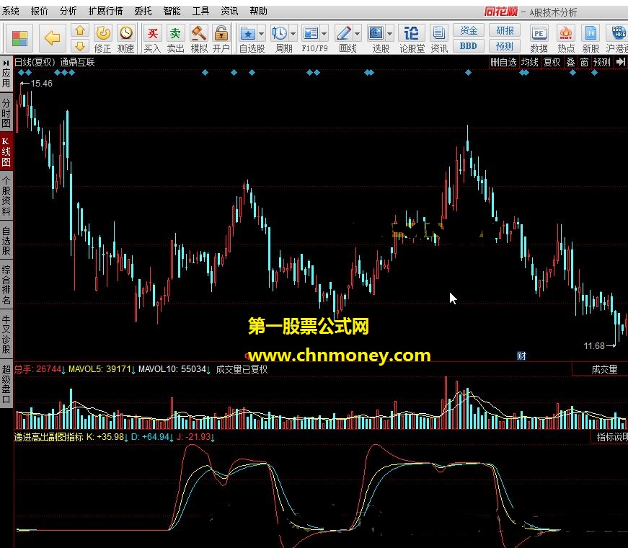This screenshot has width=628, height=548.
Task: Click the 买入 buy icon
Action: [152, 33]
